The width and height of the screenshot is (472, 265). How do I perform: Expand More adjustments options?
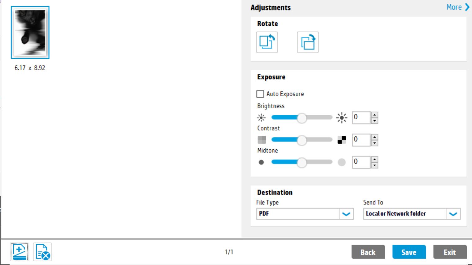pos(458,7)
